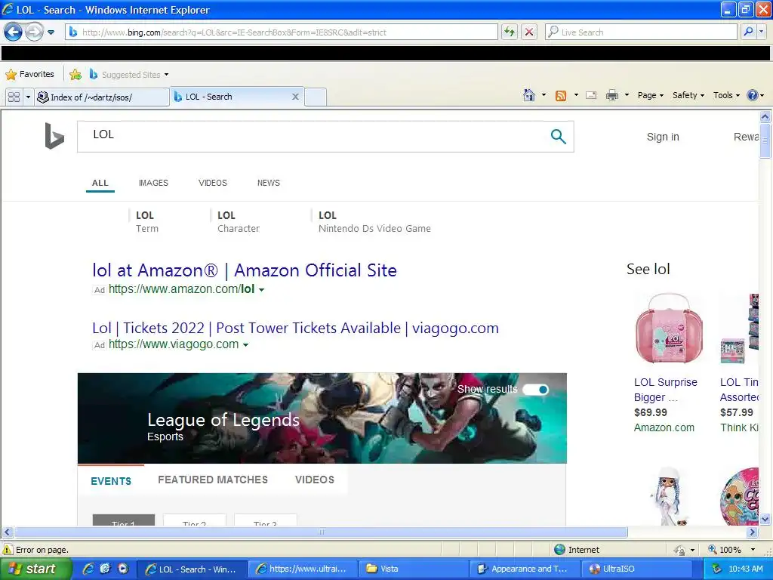The image size is (773, 580).
Task: Expand the amazon.com/lol URL dropdown arrow
Action: [261, 290]
